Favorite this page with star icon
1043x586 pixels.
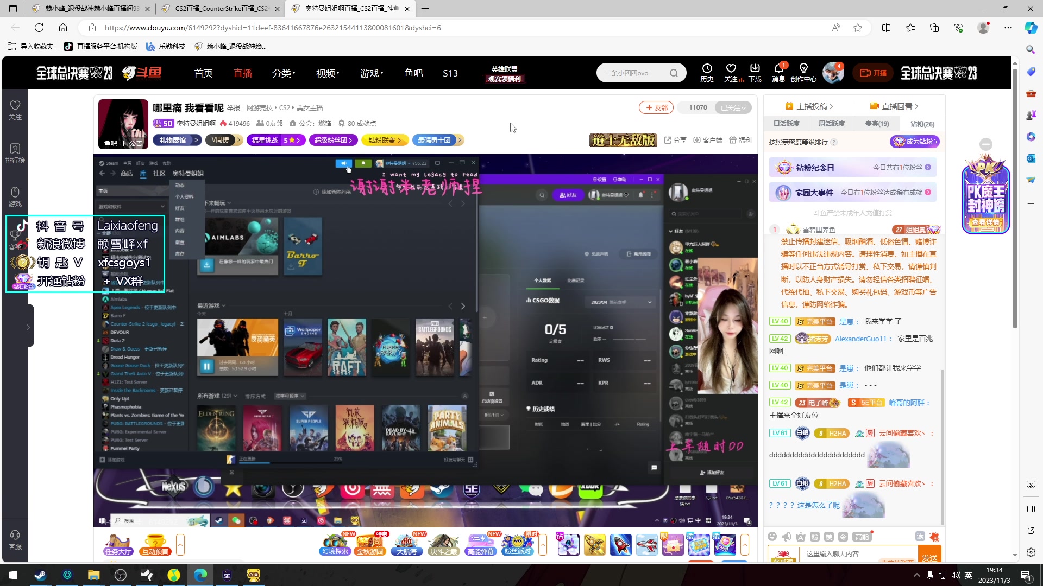(x=858, y=28)
